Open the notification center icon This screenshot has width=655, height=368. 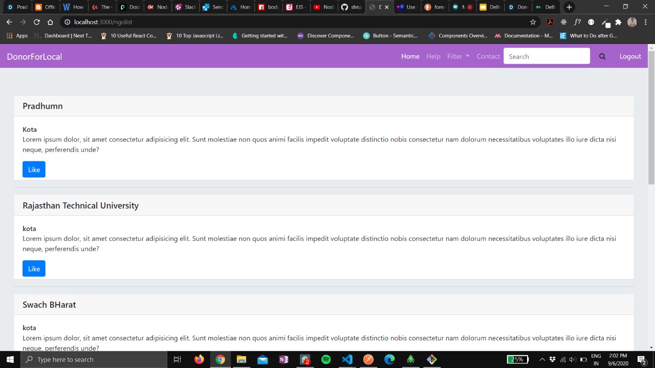641,359
